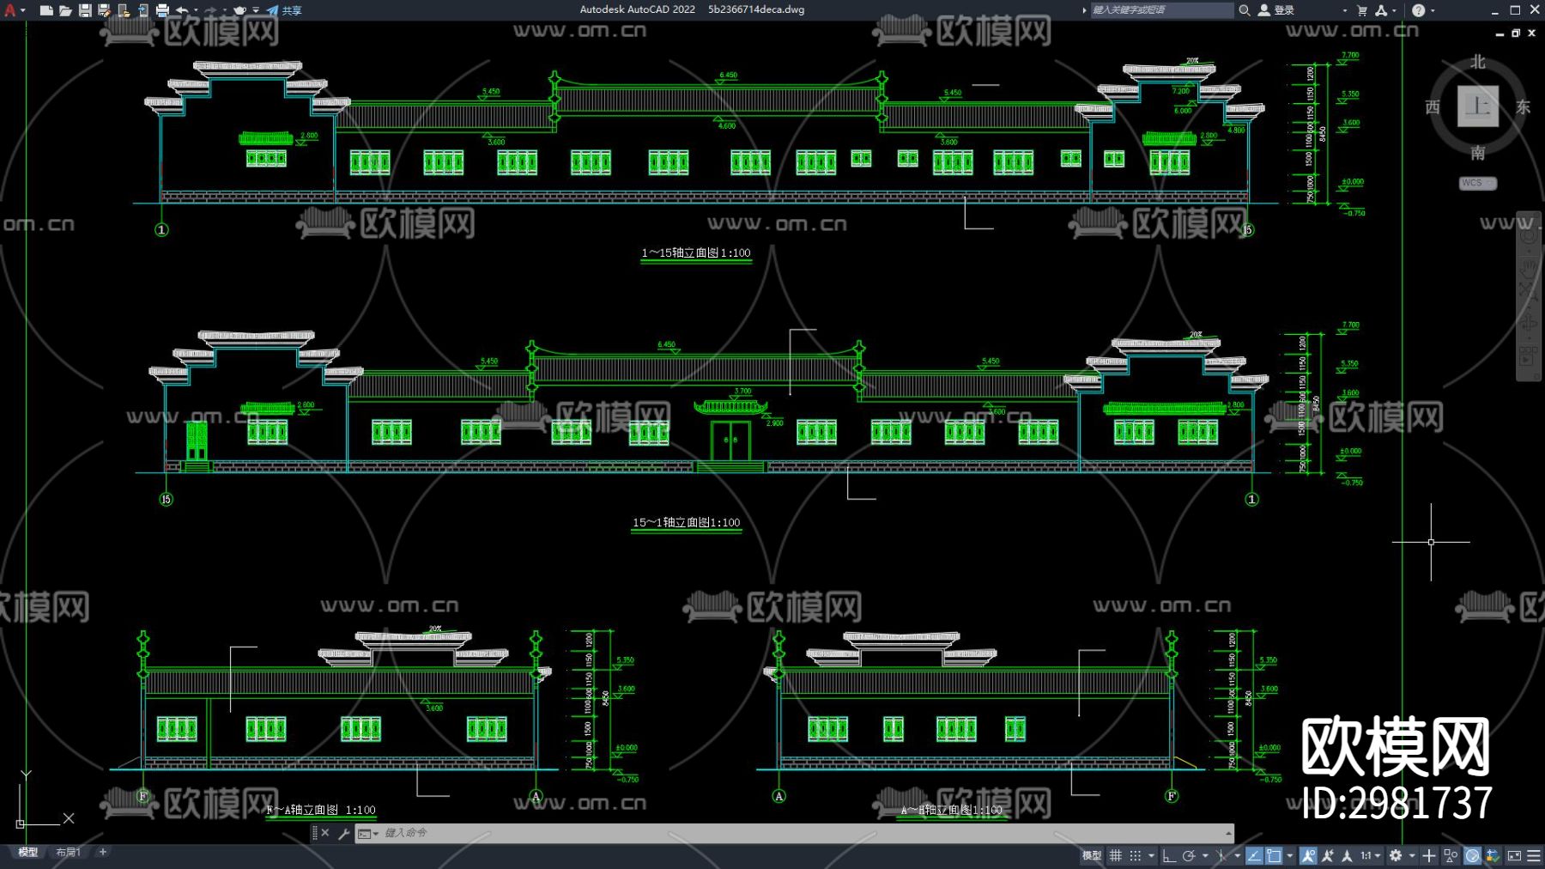This screenshot has width=1545, height=869.
Task: Open the navigation bar steering wheel
Action: 1529,236
